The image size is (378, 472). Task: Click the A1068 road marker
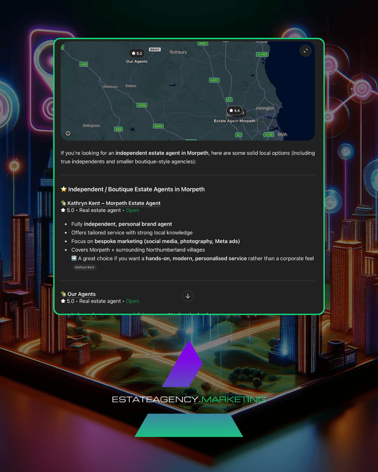(262, 55)
